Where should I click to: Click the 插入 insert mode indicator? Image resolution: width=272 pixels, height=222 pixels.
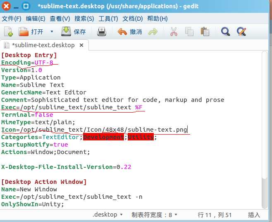point(254,215)
